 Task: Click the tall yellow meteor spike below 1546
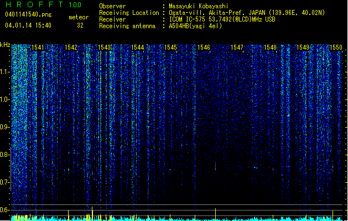pyautogui.click(x=215, y=214)
